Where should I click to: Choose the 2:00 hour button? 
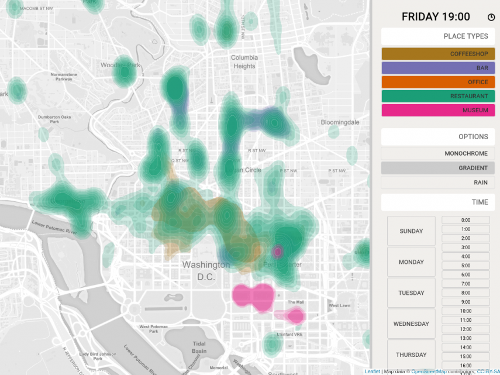coord(465,238)
